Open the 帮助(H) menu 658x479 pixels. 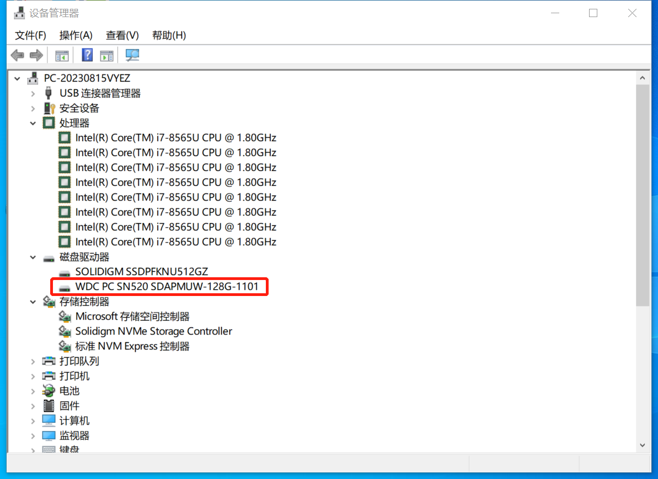169,35
